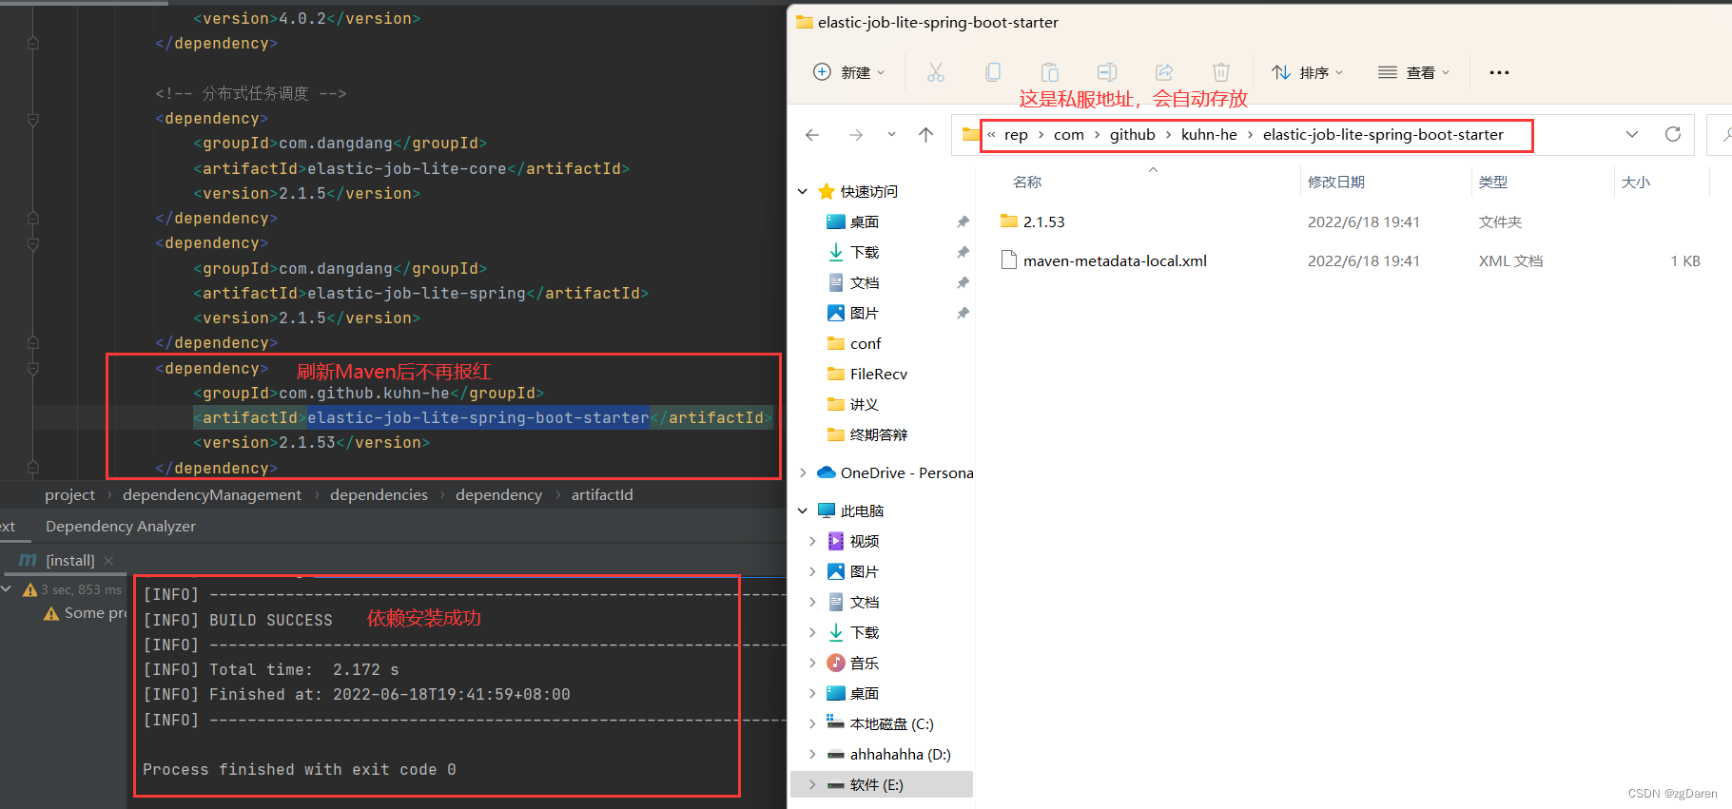This screenshot has width=1732, height=809.
Task: Fold the elastic-job-lite-core dependency block
Action: click(x=33, y=119)
